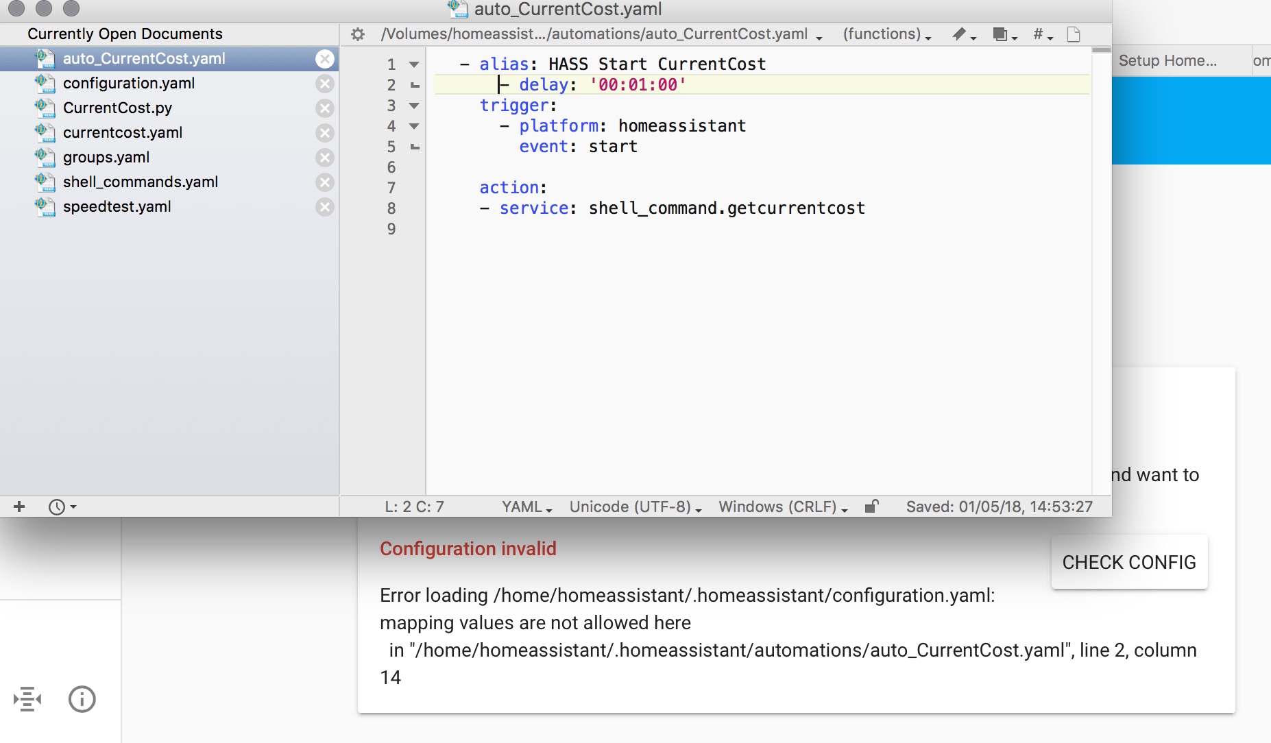
Task: Click the plus button below documents list
Action: [19, 507]
